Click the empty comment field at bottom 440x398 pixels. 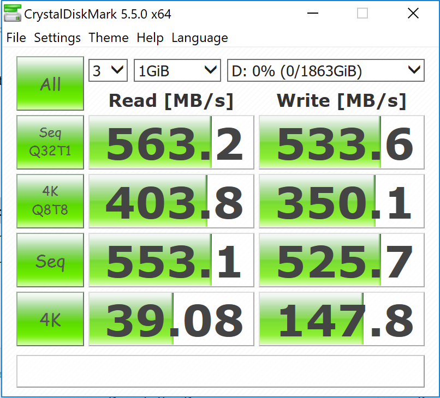221,371
